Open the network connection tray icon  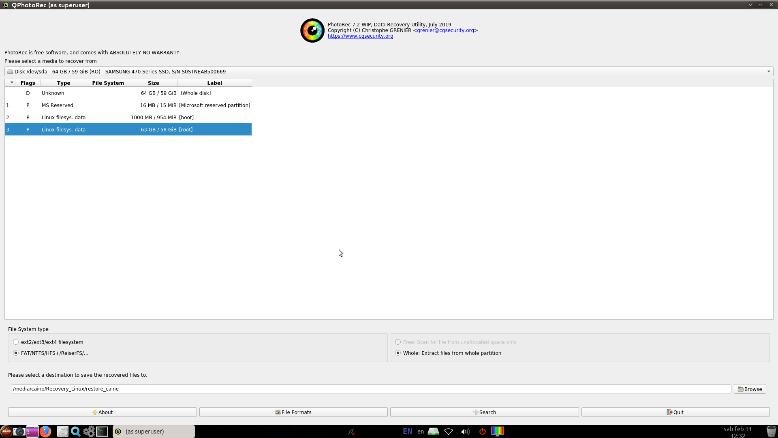click(449, 432)
